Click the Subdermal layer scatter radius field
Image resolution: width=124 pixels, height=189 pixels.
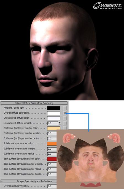pyautogui.click(x=52, y=154)
